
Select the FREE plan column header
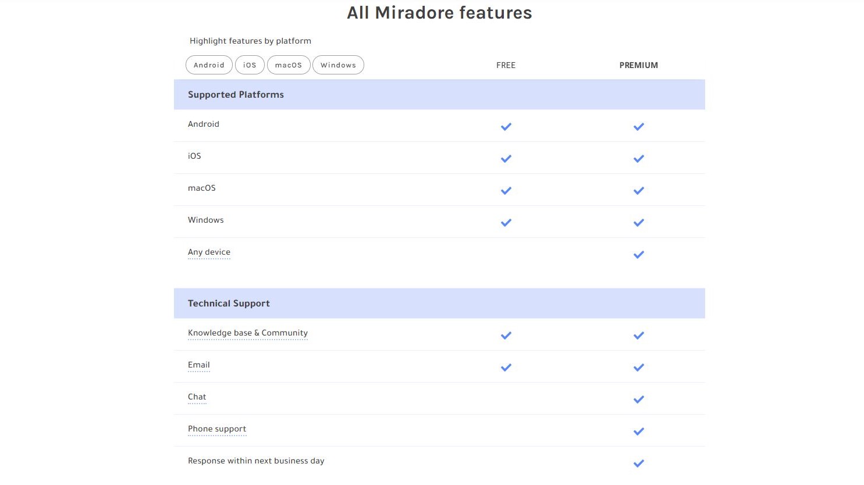pyautogui.click(x=506, y=65)
